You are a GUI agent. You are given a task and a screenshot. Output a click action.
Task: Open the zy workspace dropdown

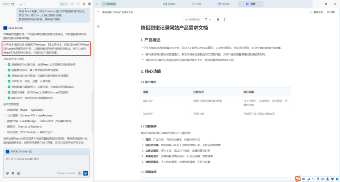click(x=22, y=4)
